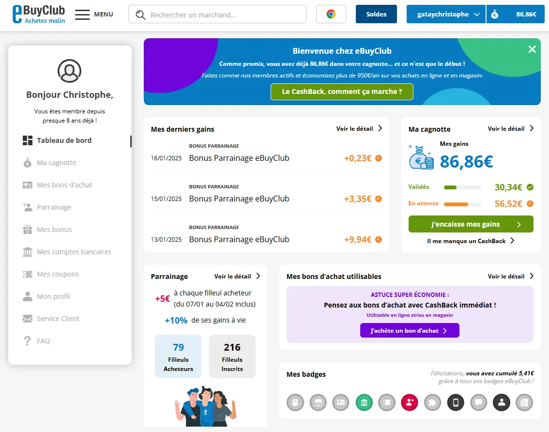Click pending icon beside +3,35€
Viewport: 549px width, 432px height.
pyautogui.click(x=379, y=199)
